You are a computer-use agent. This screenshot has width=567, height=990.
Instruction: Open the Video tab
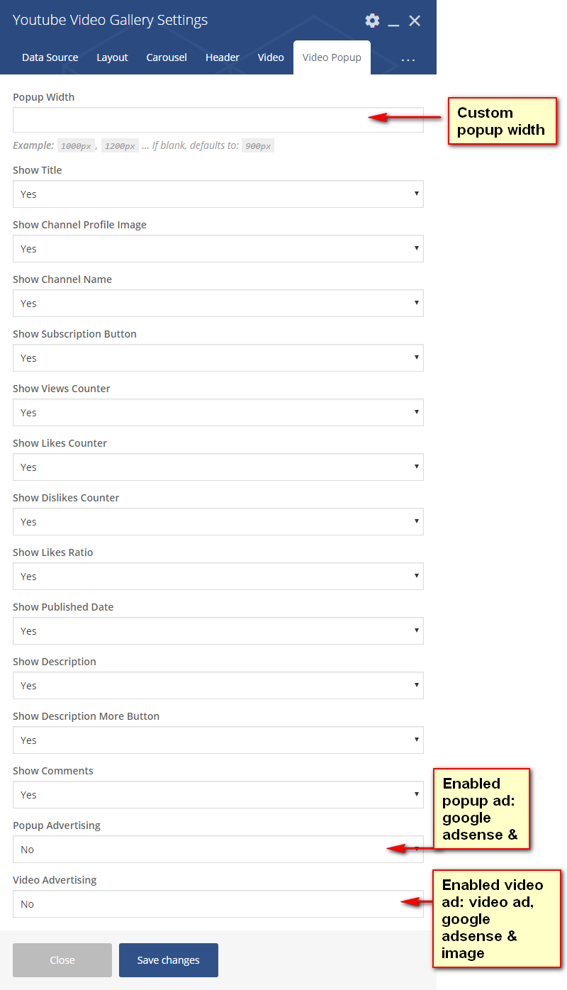point(271,57)
